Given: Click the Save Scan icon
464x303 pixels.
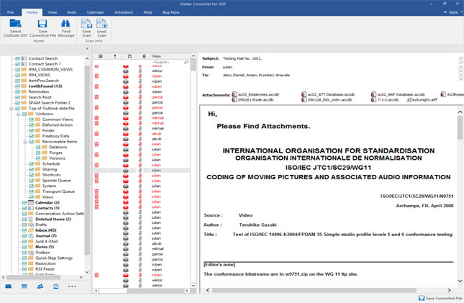Looking at the screenshot, I should 86,24.
